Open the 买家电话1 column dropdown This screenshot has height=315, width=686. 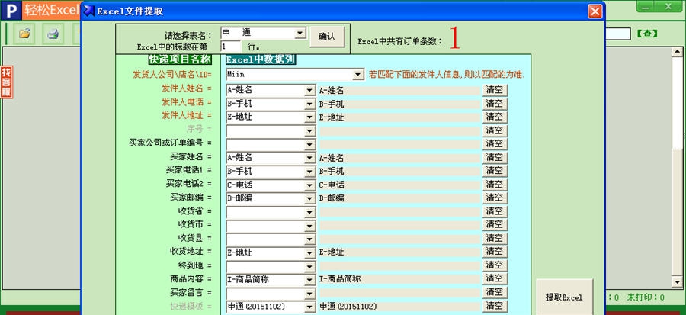309,172
